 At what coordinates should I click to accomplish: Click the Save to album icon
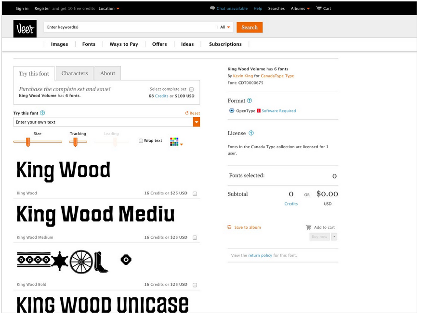230,227
